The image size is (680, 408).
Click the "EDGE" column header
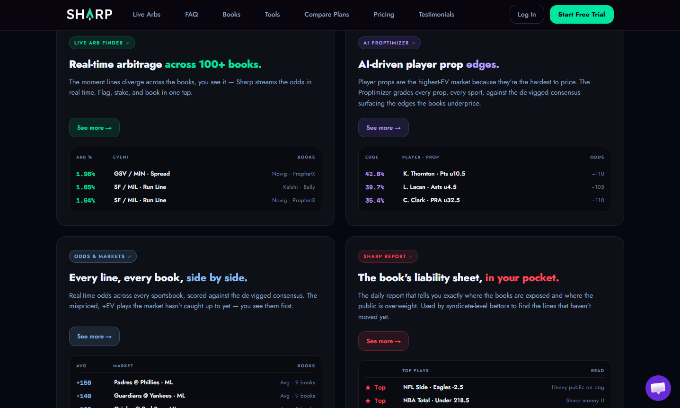pos(372,157)
